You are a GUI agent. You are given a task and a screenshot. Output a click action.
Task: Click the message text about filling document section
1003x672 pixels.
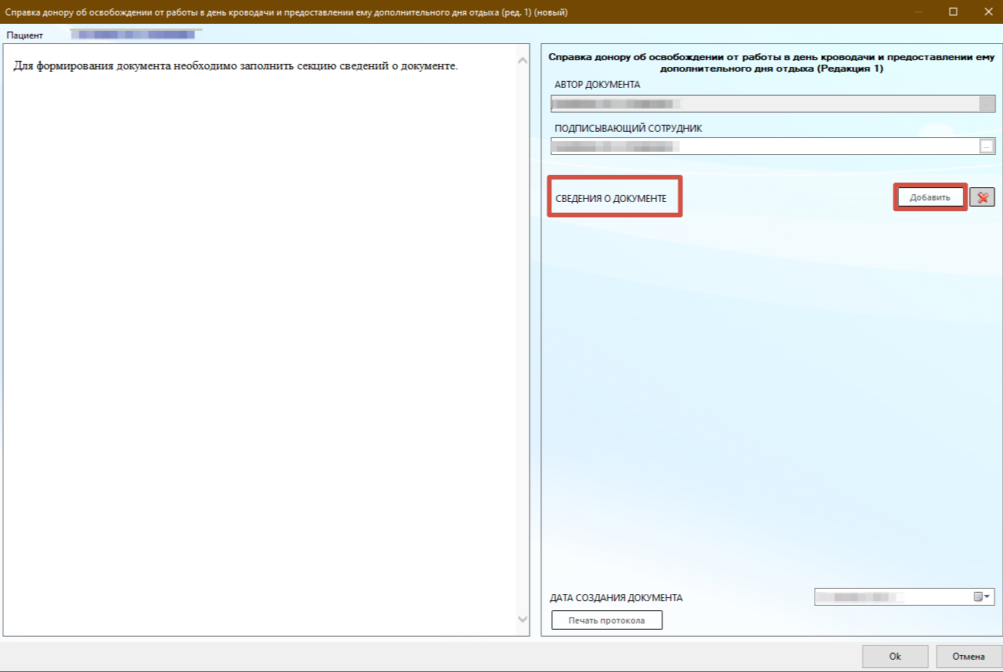coord(236,66)
